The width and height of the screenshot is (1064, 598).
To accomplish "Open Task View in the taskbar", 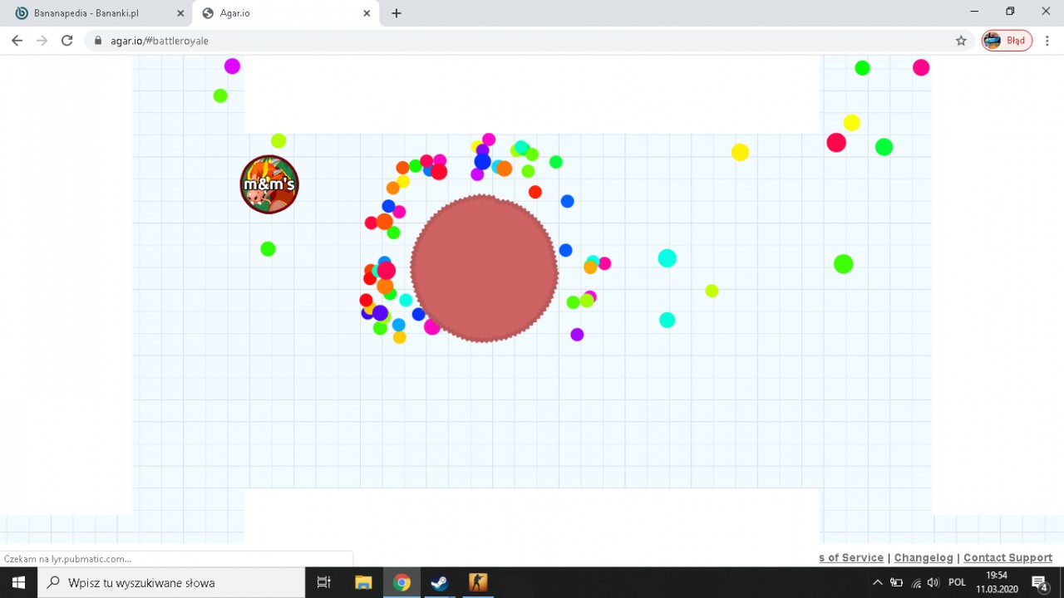I will 324,582.
